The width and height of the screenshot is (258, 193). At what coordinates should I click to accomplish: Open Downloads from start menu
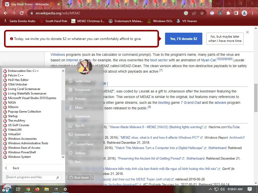82,116
